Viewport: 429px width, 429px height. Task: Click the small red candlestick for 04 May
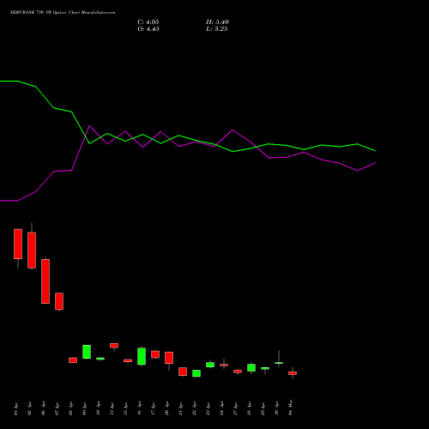click(293, 373)
